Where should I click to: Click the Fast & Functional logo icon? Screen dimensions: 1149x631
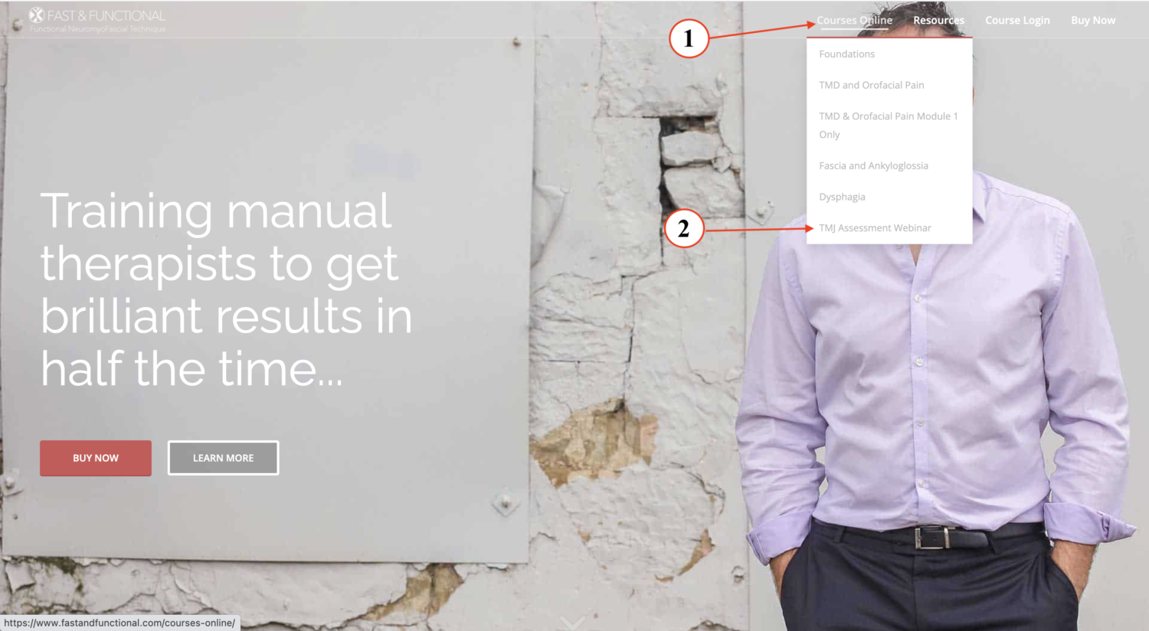[36, 15]
